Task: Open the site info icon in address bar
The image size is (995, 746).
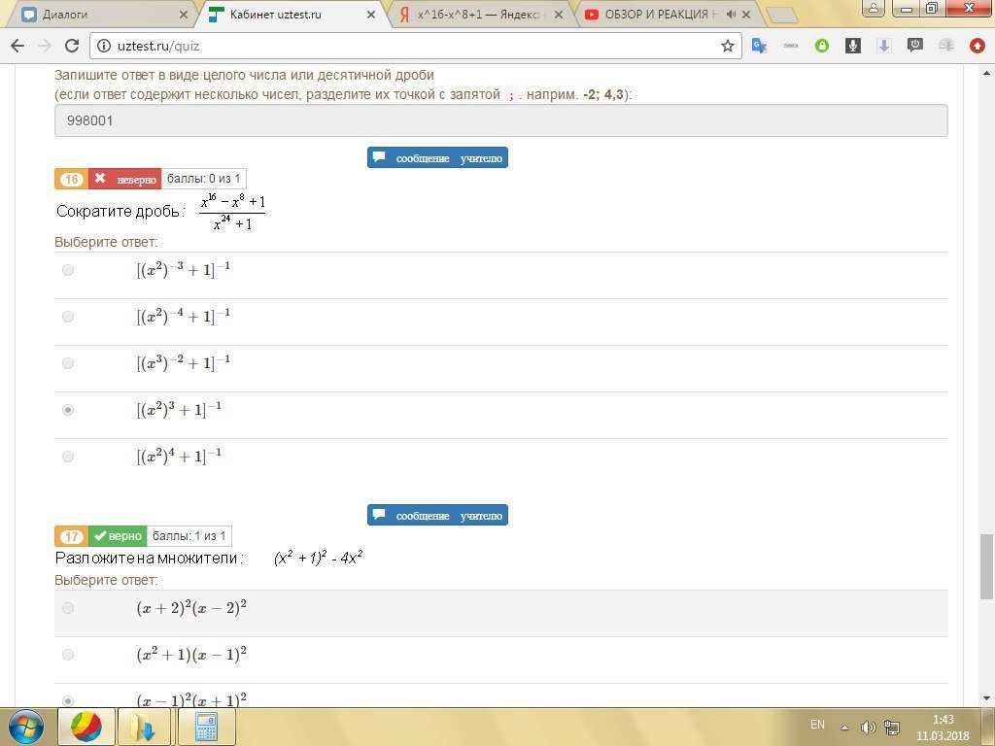Action: [102, 44]
